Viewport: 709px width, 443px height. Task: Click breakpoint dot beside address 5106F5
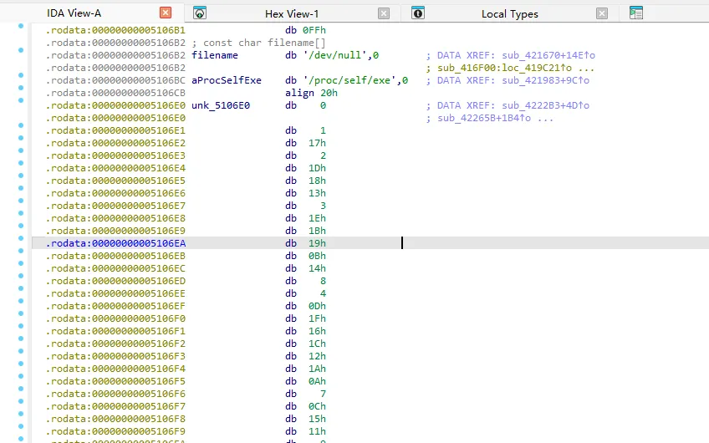coord(21,376)
